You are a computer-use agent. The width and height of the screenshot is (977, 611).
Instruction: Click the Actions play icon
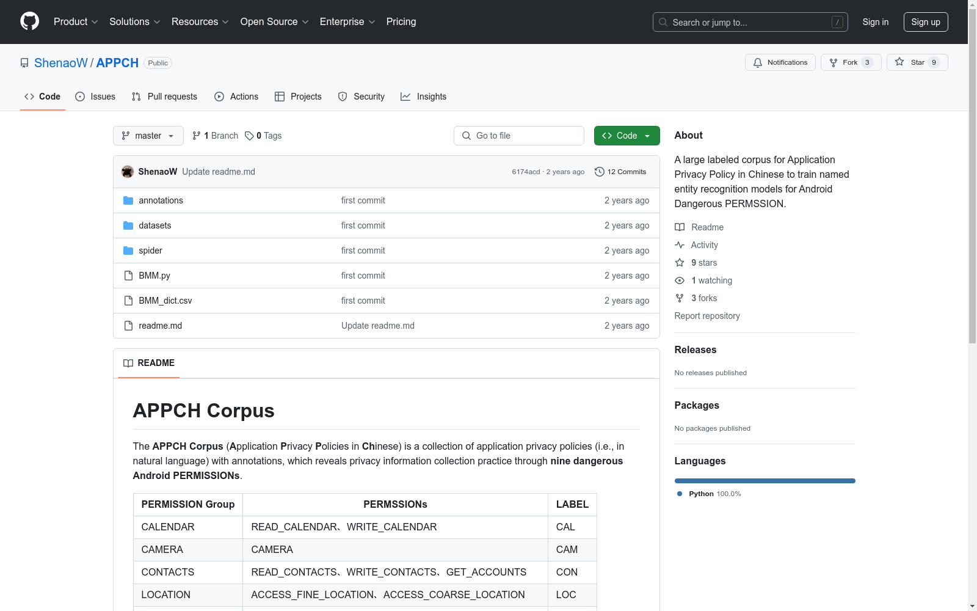[x=219, y=97]
